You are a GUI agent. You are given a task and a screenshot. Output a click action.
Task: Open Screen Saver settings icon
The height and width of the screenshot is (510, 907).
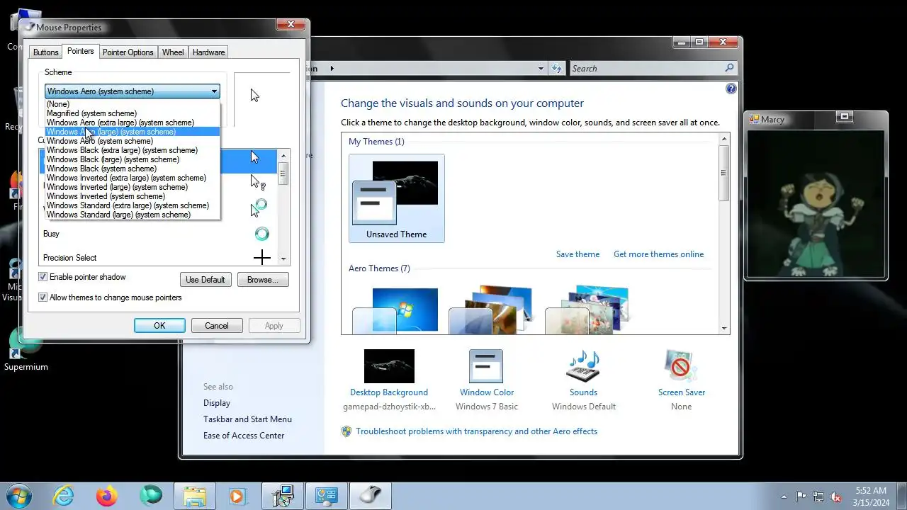(x=681, y=366)
